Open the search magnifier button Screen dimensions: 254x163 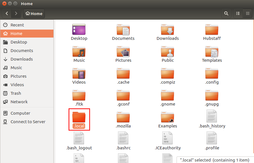pyautogui.click(x=226, y=14)
